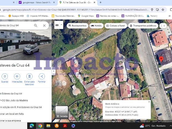Viewport: 172px width, 129px height.
Task: Click the Partilhar share icon
Action: tap(42, 76)
